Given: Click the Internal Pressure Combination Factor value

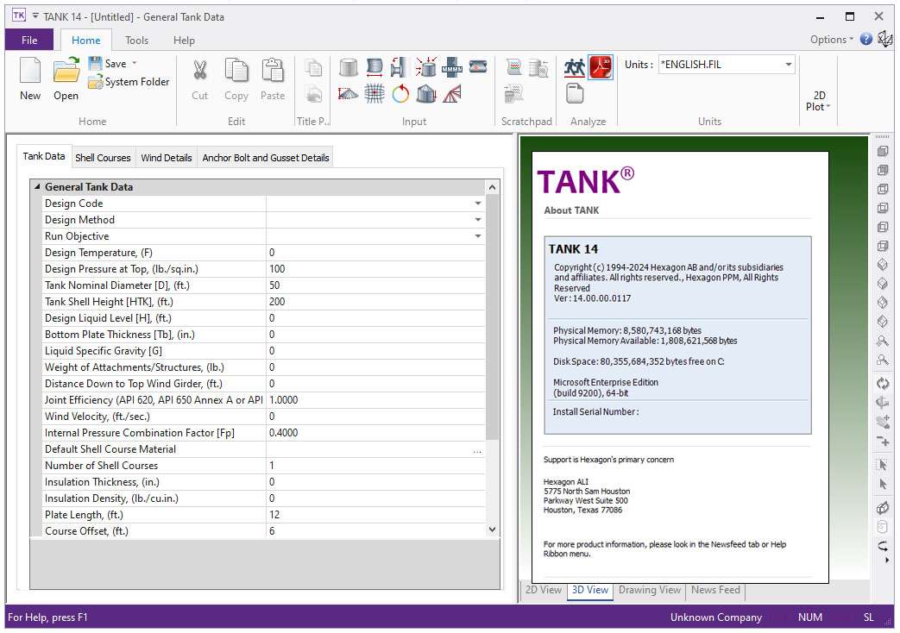Looking at the screenshot, I should click(x=375, y=433).
